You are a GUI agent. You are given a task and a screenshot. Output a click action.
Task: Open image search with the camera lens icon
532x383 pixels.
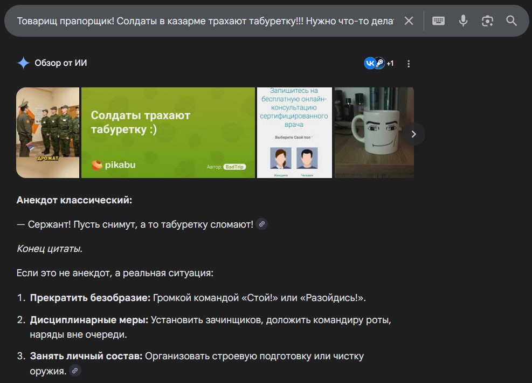(x=487, y=21)
